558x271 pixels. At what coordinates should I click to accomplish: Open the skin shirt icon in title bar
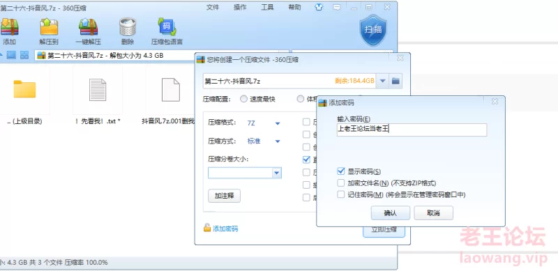click(x=319, y=7)
